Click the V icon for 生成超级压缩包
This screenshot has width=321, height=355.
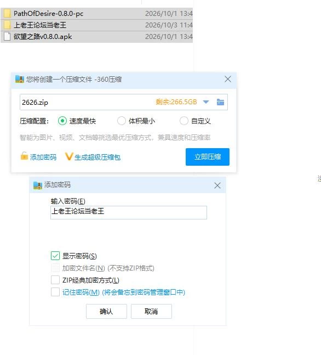coord(68,156)
